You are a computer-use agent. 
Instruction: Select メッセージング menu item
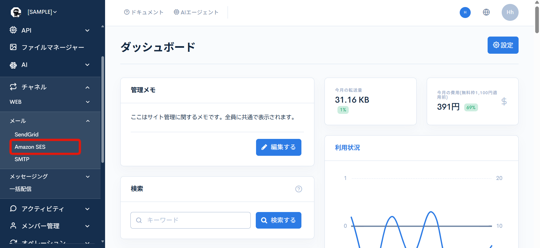tap(29, 177)
